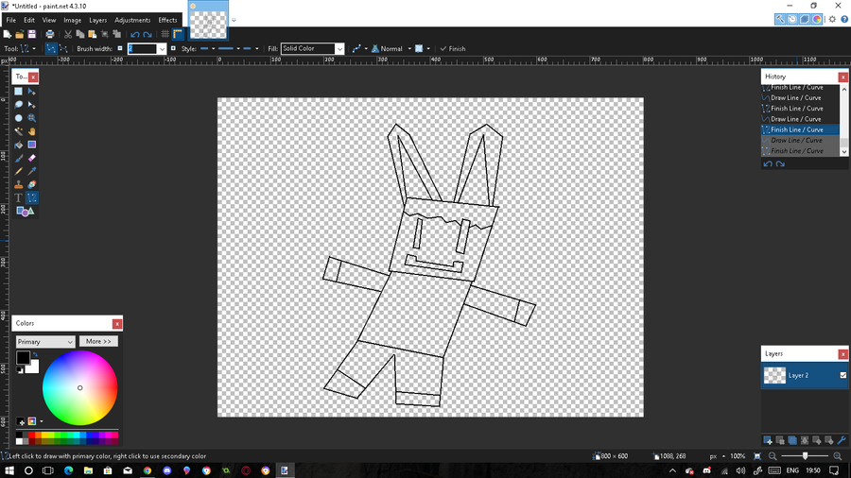
Task: Select the Ellipse Select tool
Action: pyautogui.click(x=19, y=118)
